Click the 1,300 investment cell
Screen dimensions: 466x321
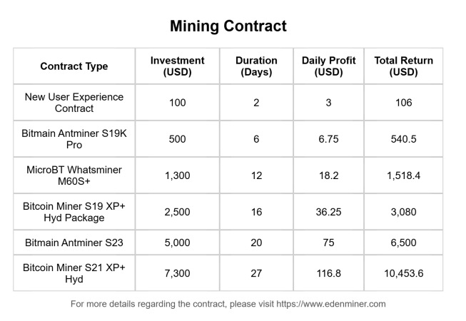pos(178,175)
